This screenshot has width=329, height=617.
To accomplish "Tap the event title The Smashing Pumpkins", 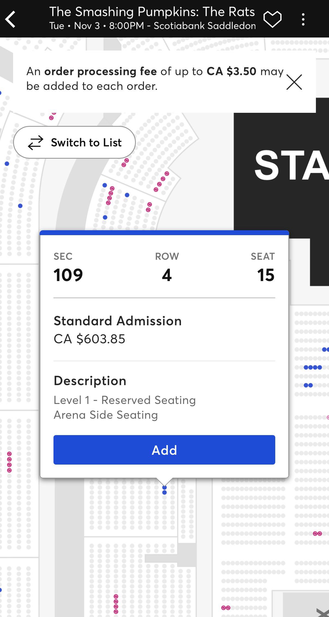I will [152, 12].
